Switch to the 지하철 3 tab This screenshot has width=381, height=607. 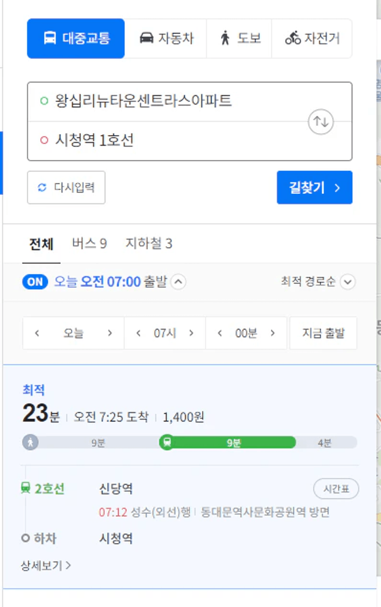coord(149,243)
